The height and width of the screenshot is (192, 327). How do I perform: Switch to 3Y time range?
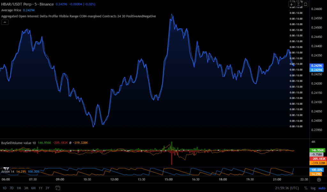click(x=47, y=188)
